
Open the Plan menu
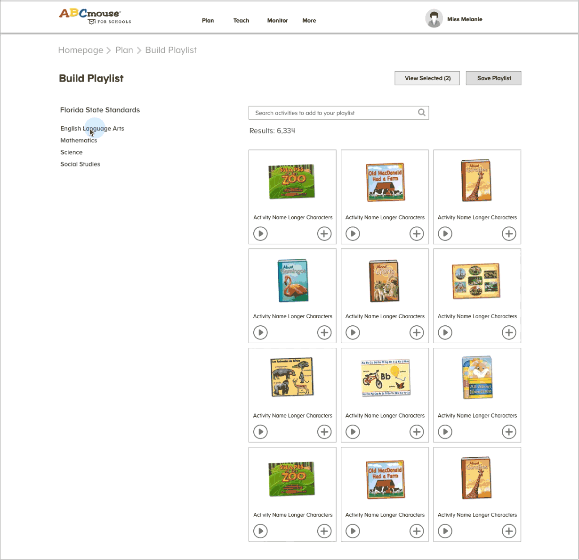(208, 21)
